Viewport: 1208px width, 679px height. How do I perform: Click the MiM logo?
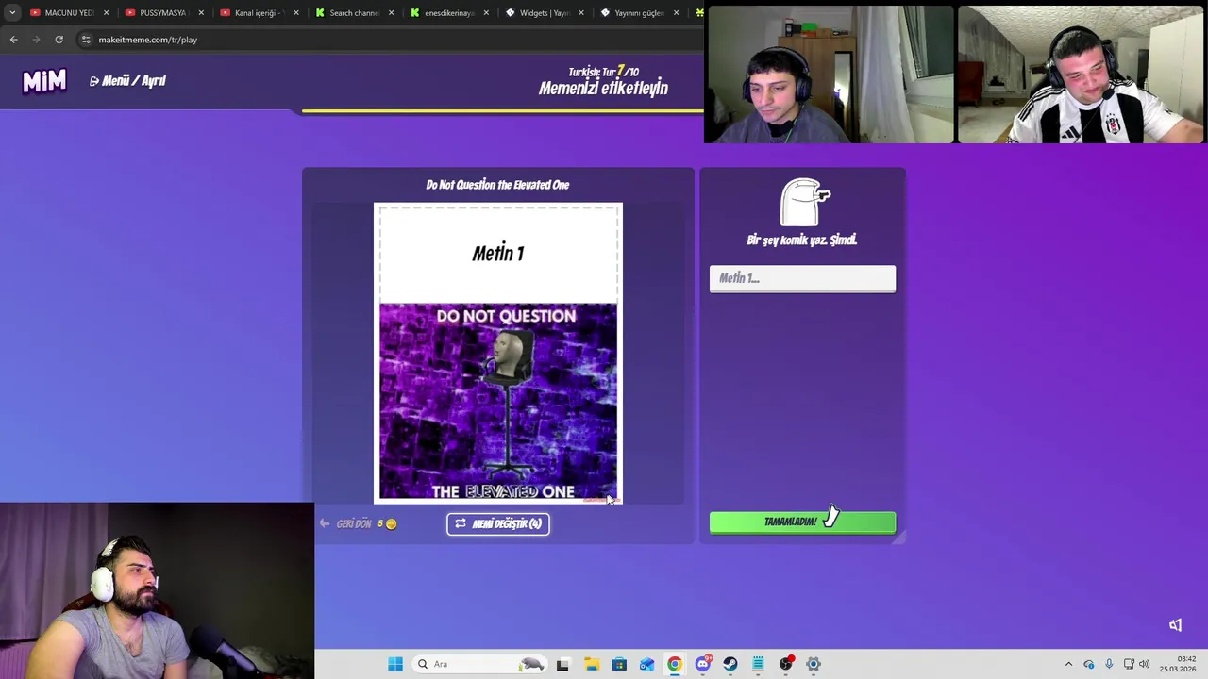pos(44,82)
